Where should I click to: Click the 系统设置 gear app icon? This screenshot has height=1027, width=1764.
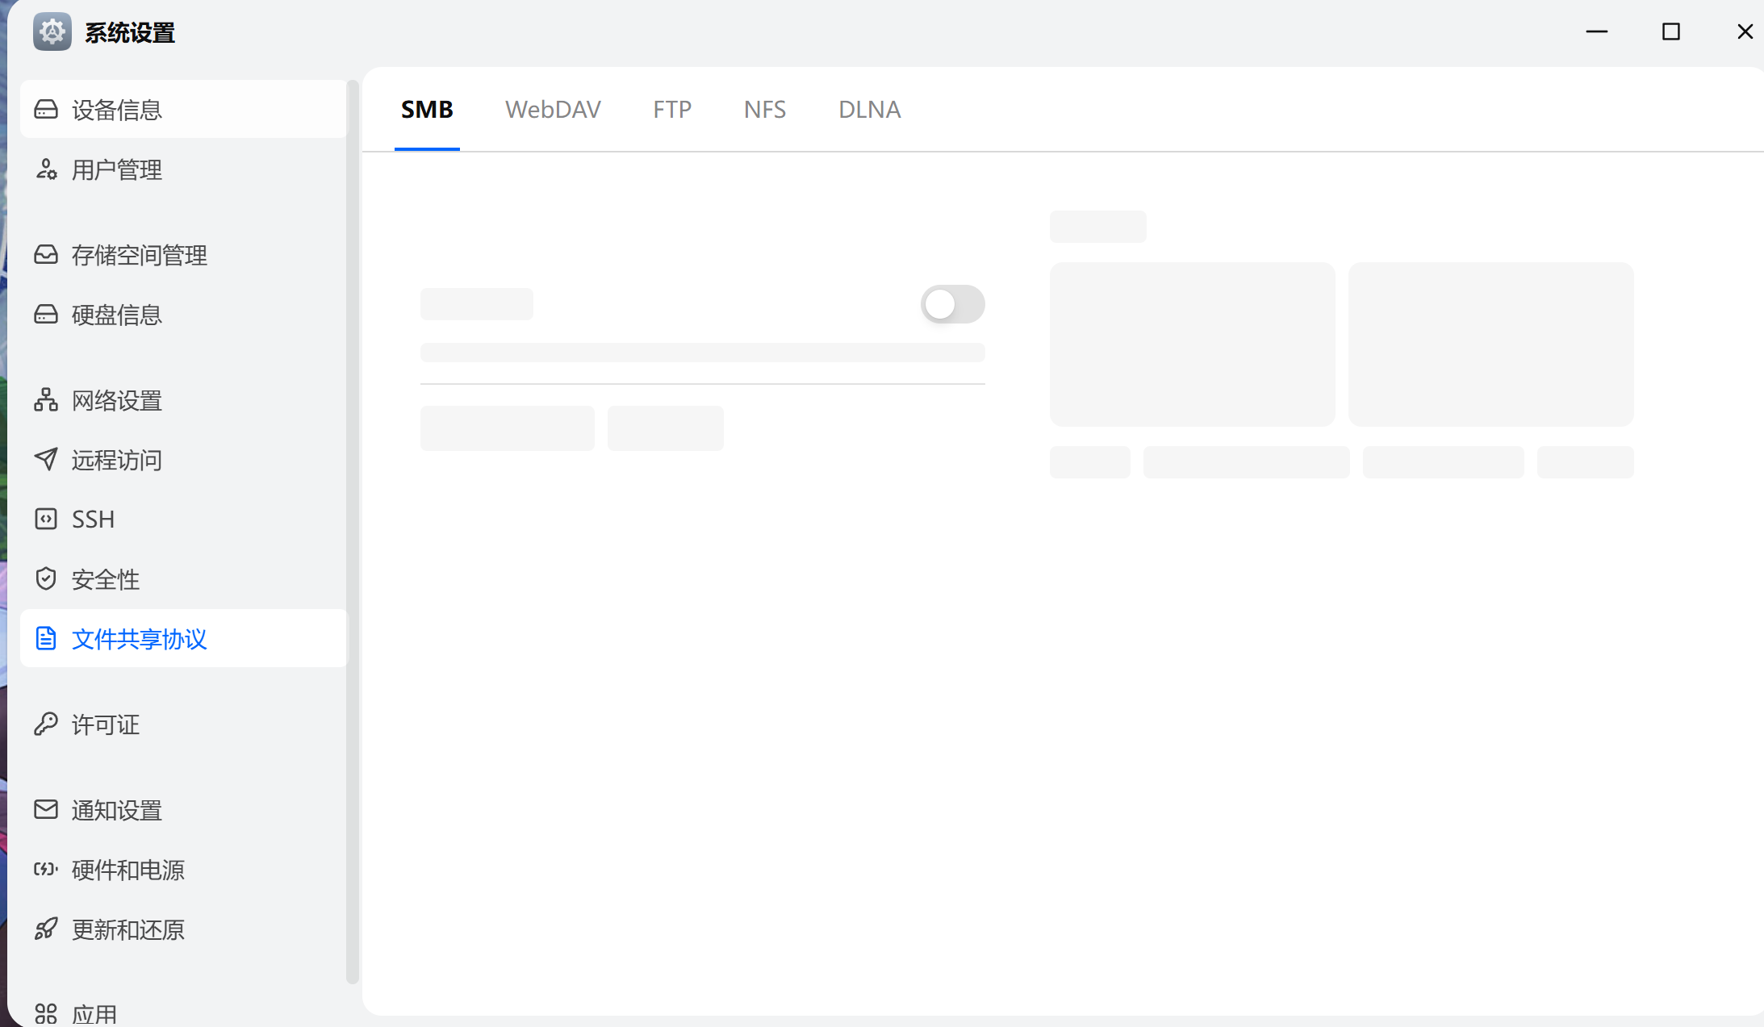(52, 32)
